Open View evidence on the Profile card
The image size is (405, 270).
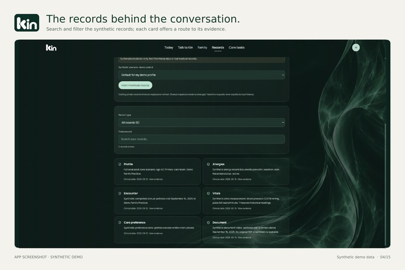click(156, 179)
